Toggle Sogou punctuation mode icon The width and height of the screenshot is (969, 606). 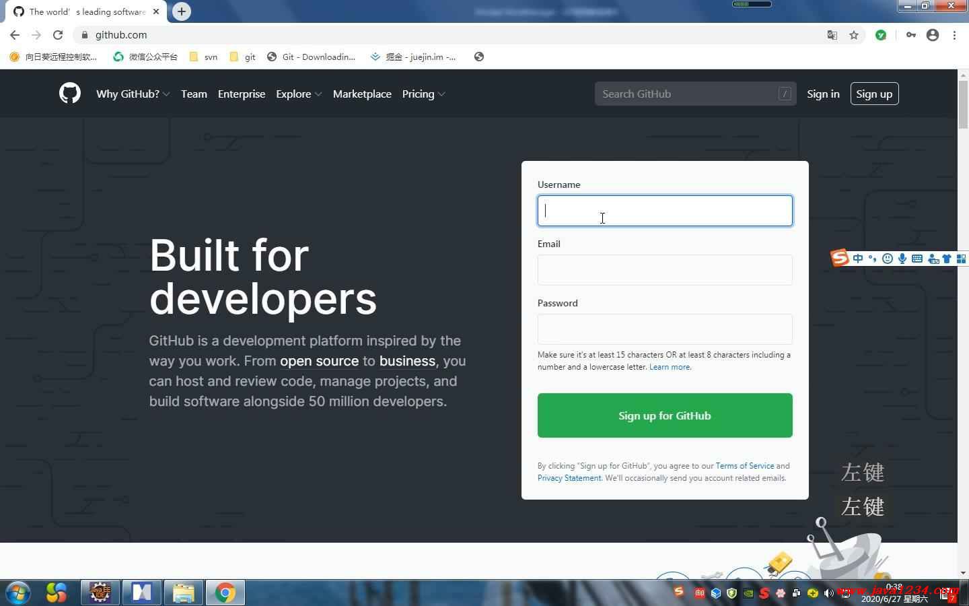click(x=873, y=259)
